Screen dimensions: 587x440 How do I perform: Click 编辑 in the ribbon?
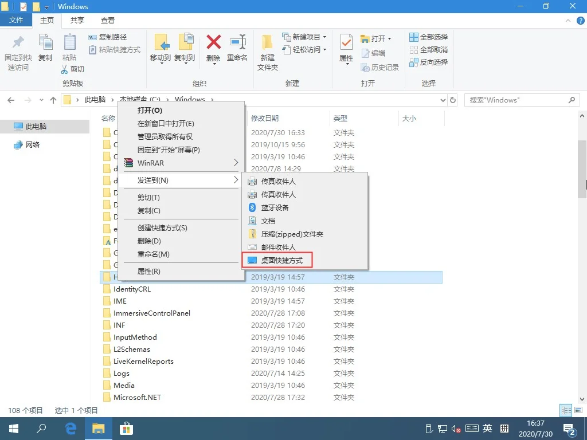pyautogui.click(x=373, y=53)
